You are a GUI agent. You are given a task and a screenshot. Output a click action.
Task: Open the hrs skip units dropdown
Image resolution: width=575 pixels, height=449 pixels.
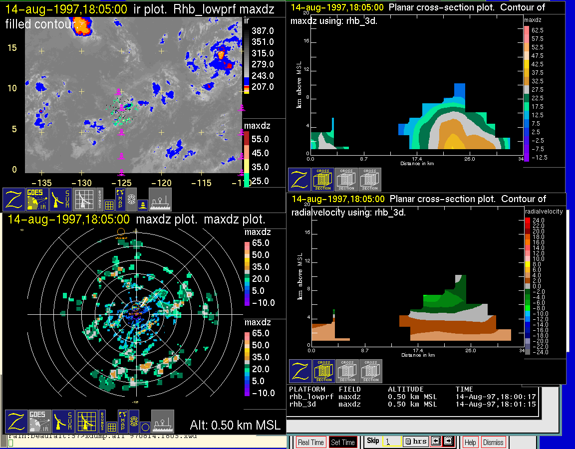(415, 442)
